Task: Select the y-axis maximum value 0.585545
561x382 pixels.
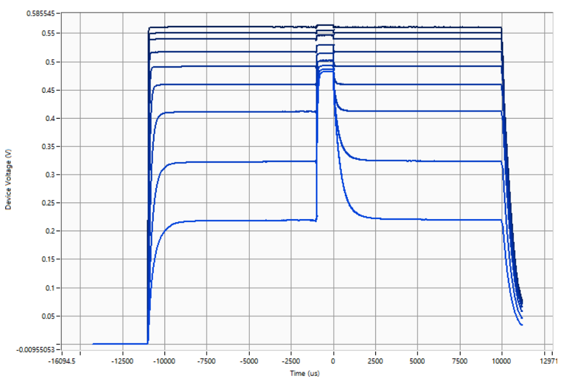Action: coord(41,13)
